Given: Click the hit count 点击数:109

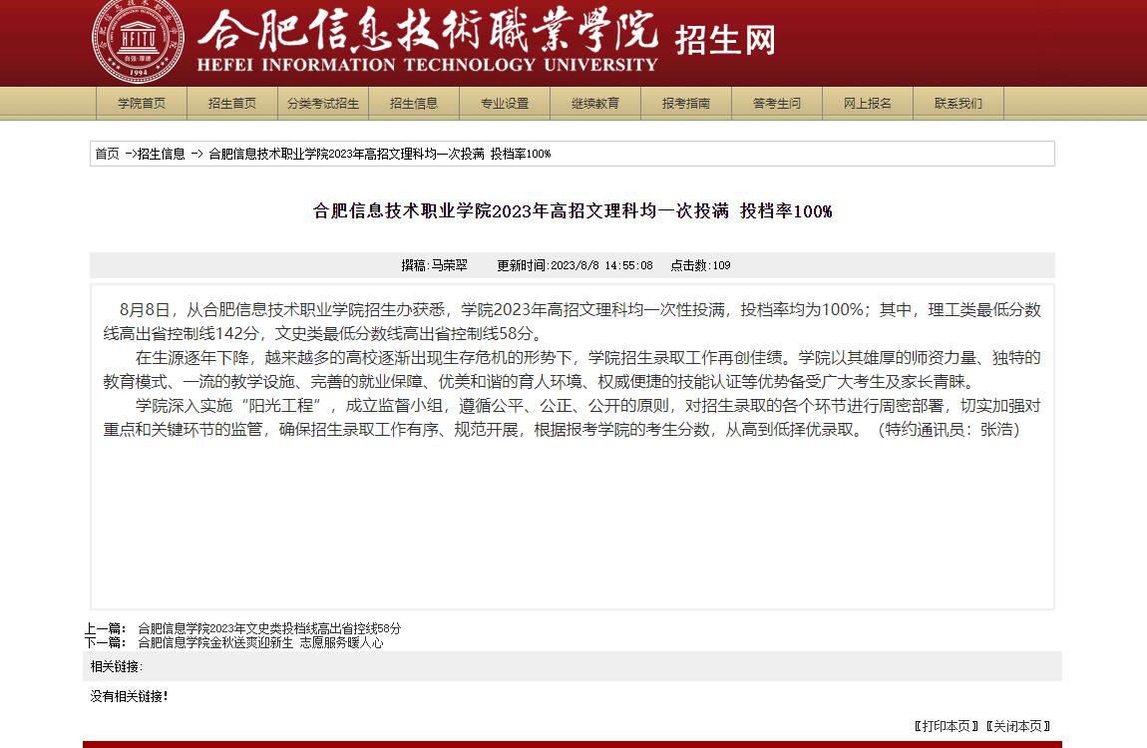Looking at the screenshot, I should tap(700, 265).
